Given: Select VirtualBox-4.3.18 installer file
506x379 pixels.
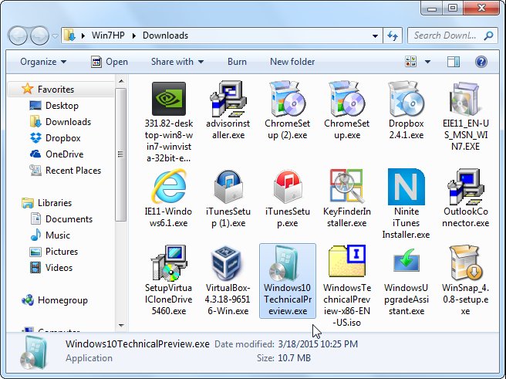Looking at the screenshot, I should pyautogui.click(x=228, y=280).
